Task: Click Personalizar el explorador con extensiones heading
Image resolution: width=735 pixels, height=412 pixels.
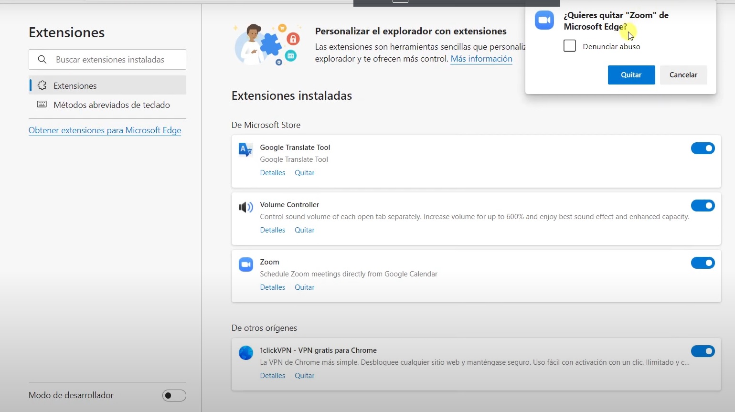Action: tap(411, 31)
